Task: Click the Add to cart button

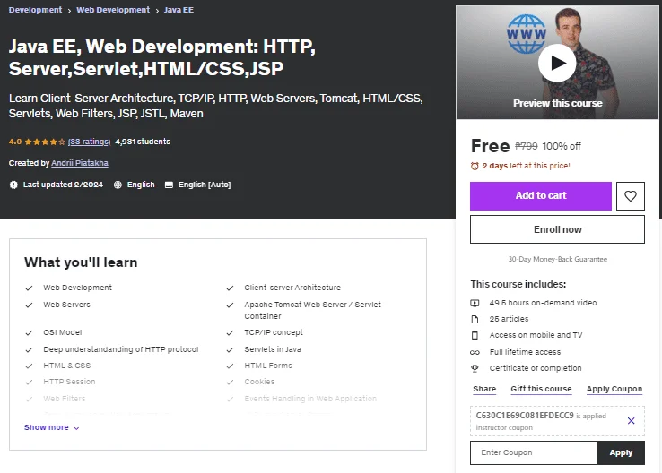Action: [541, 196]
